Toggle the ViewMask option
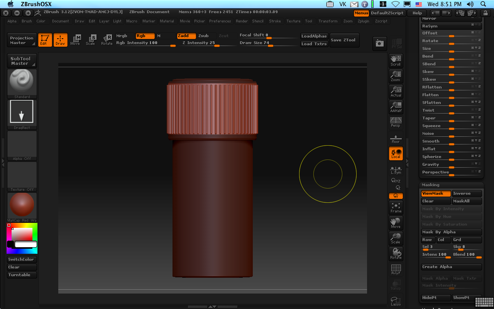Image resolution: width=494 pixels, height=309 pixels. coord(436,194)
